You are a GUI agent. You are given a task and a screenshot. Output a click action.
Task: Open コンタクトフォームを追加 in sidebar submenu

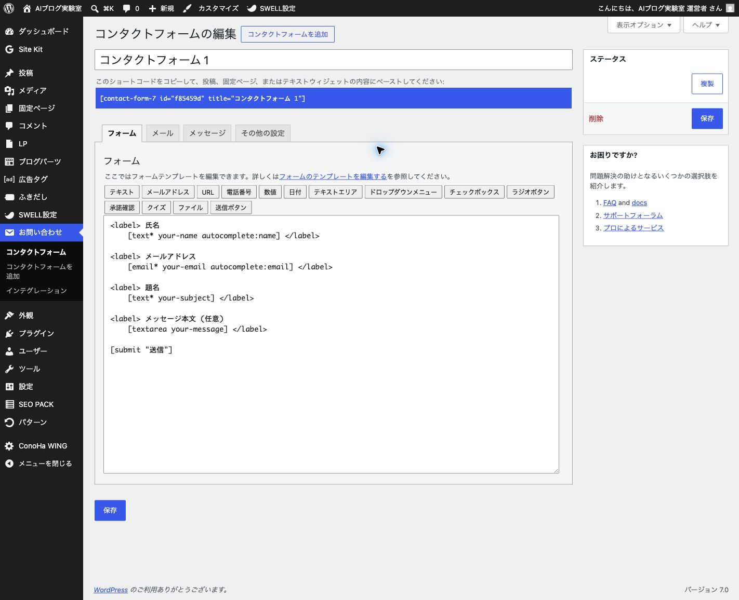click(x=39, y=271)
